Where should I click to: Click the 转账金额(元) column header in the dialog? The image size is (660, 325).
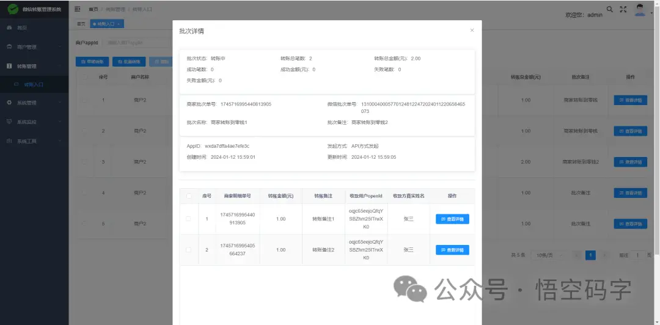coord(280,195)
